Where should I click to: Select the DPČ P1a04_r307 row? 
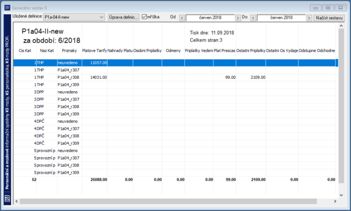[174, 129]
